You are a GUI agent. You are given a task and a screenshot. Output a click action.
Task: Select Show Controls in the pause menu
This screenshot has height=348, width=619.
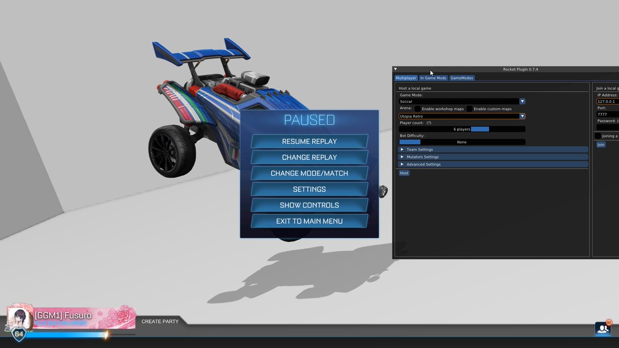point(309,205)
